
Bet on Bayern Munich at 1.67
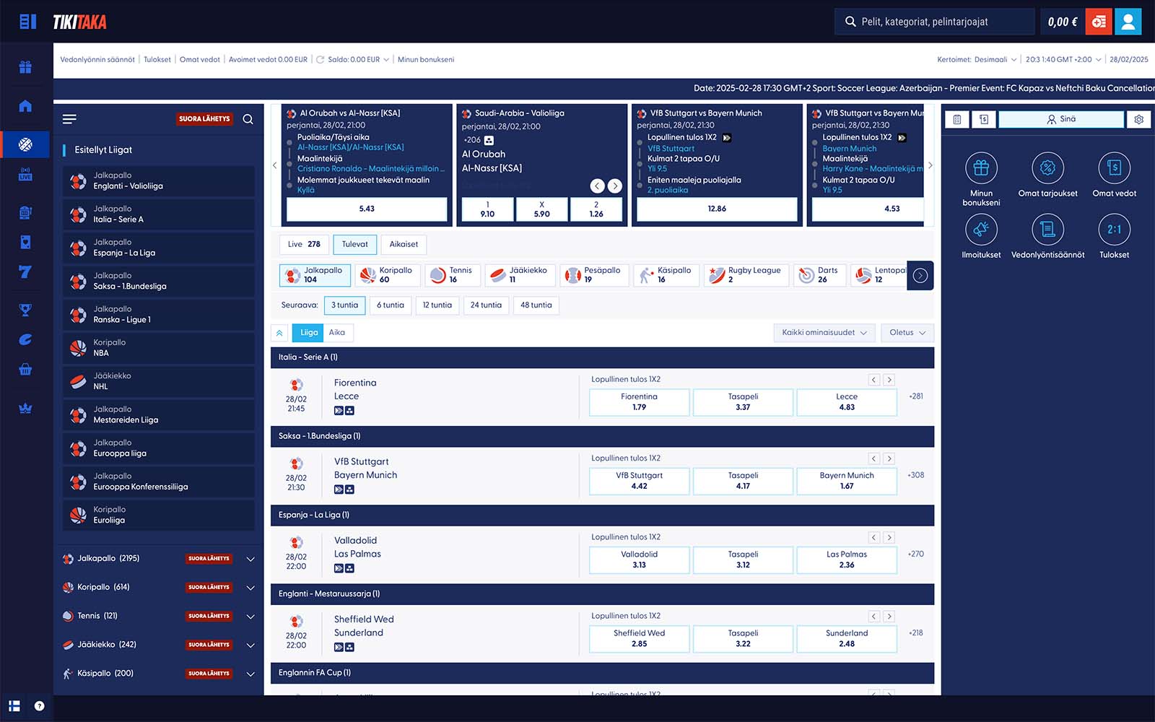pos(847,481)
